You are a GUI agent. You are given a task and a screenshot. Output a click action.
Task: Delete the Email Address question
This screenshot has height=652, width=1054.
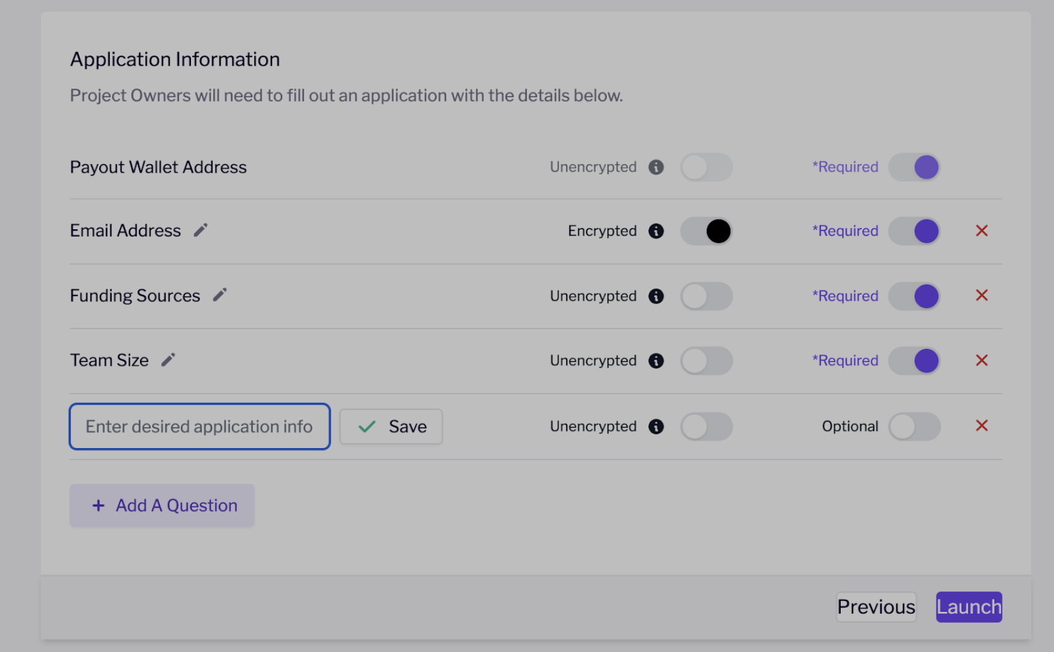click(x=981, y=231)
